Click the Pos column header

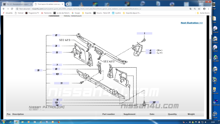pyautogui.click(x=9, y=114)
